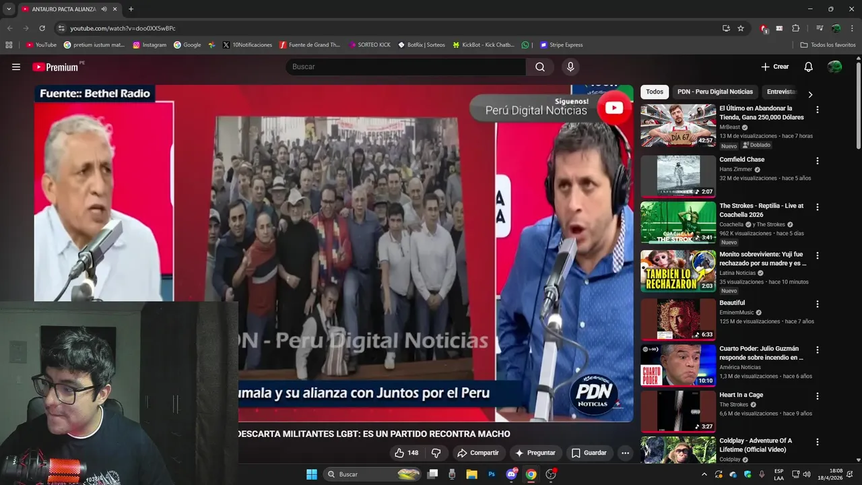Open the Chrome tab search dropdown
The image size is (862, 485).
tap(9, 9)
